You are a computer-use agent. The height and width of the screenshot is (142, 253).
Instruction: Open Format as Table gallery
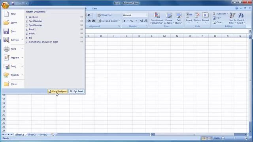point(169,19)
